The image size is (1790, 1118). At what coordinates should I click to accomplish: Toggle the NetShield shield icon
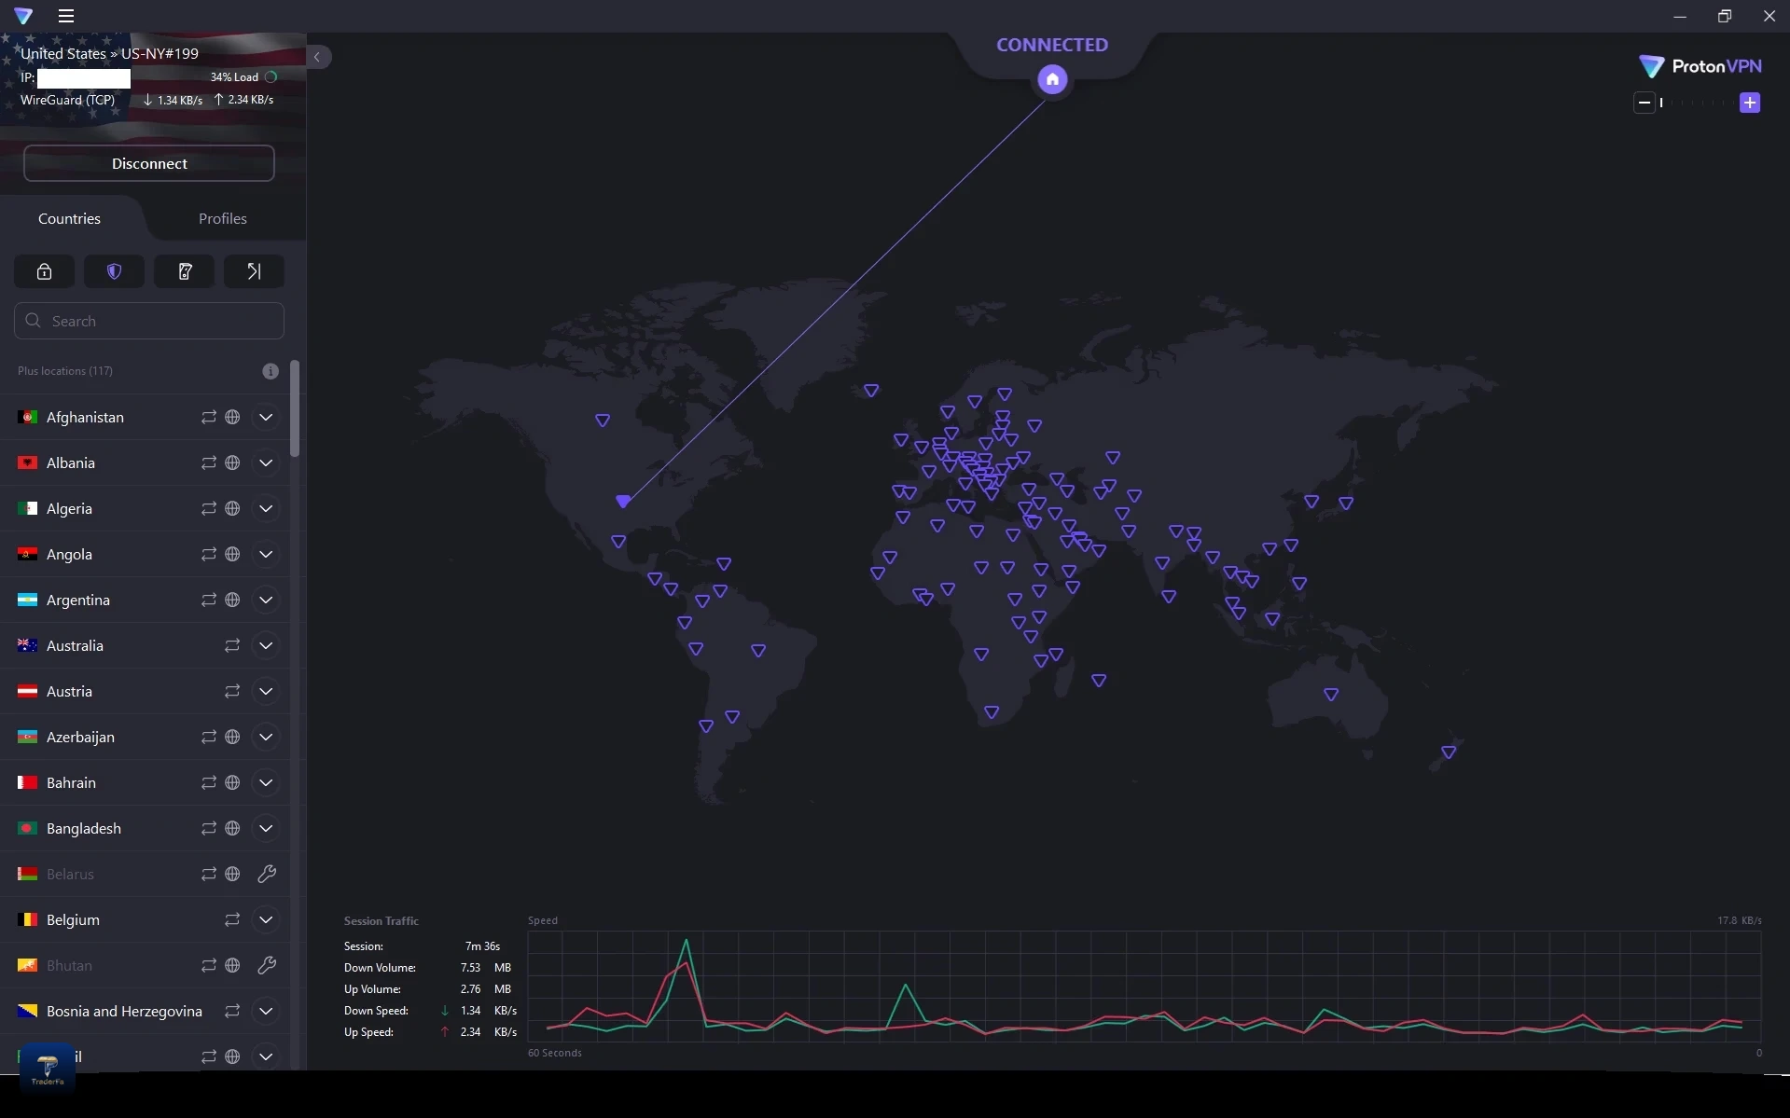tap(114, 271)
